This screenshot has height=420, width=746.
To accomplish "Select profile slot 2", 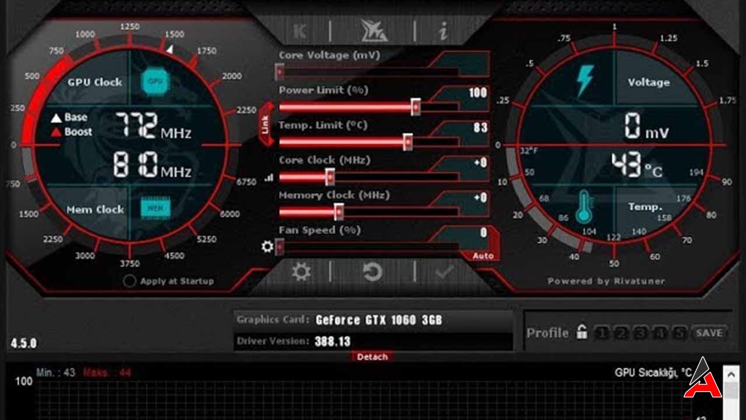I will (x=621, y=333).
